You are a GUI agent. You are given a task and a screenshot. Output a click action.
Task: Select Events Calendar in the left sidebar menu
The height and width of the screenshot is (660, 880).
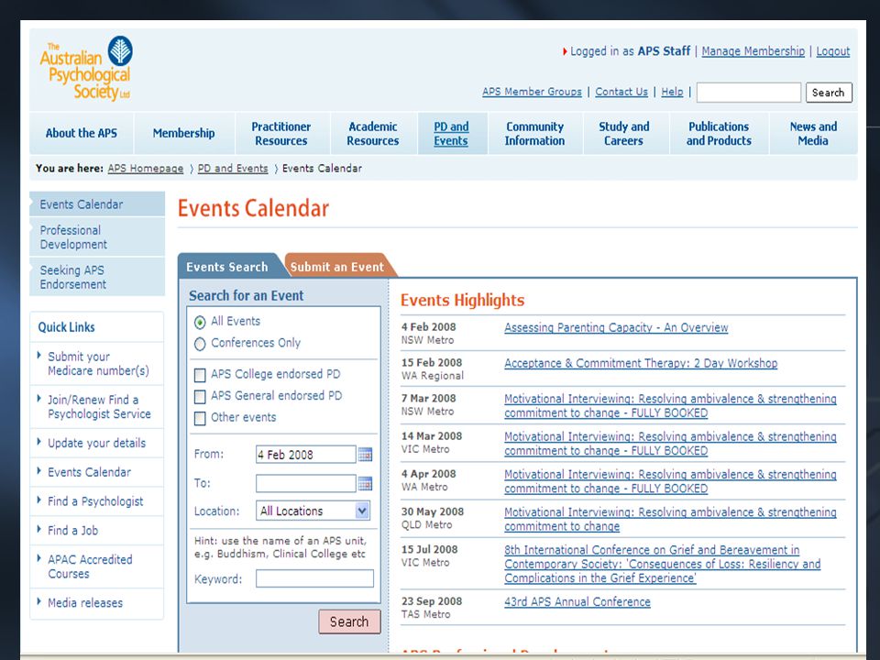pyautogui.click(x=97, y=204)
